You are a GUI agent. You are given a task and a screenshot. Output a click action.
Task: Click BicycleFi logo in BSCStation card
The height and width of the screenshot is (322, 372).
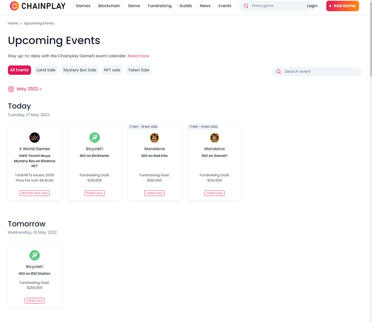click(35, 256)
